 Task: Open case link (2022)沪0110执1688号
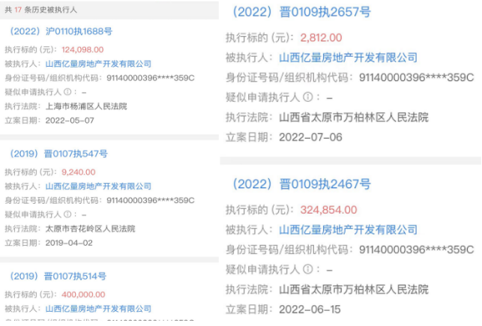coord(61,31)
